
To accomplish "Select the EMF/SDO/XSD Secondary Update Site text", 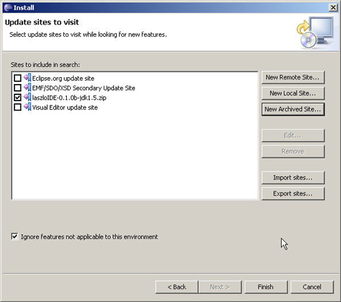I will pyautogui.click(x=84, y=88).
